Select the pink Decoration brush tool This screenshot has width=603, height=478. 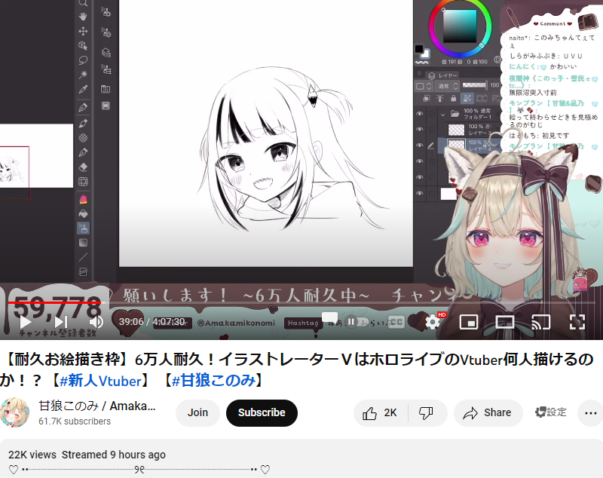pyautogui.click(x=83, y=199)
